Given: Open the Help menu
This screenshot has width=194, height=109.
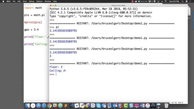Looking at the screenshot, I should point(55,1).
